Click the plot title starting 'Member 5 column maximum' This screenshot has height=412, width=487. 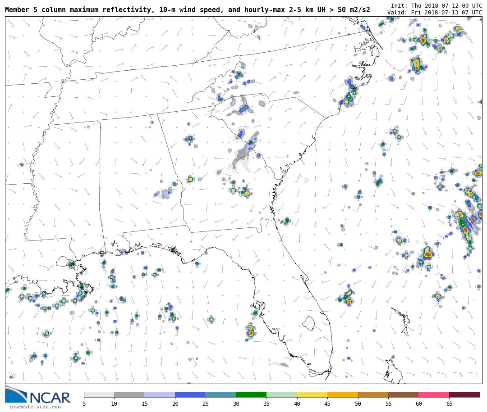pyautogui.click(x=188, y=9)
